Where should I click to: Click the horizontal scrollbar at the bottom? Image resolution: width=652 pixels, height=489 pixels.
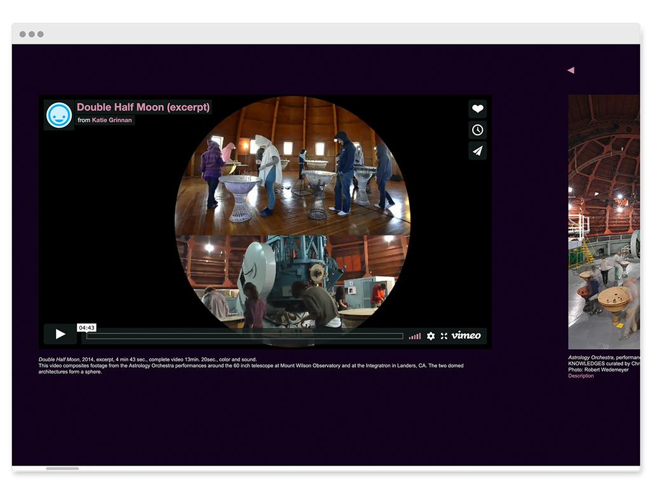(62, 469)
